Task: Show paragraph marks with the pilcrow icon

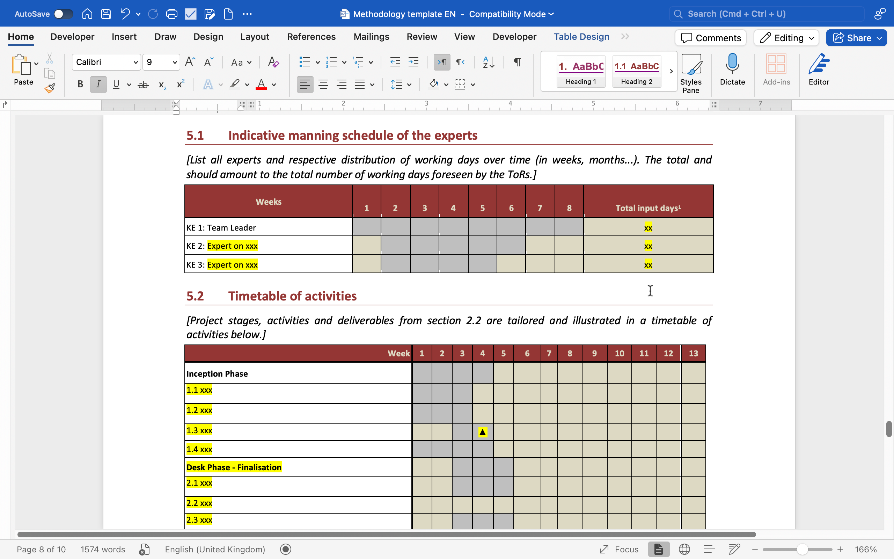Action: [517, 62]
